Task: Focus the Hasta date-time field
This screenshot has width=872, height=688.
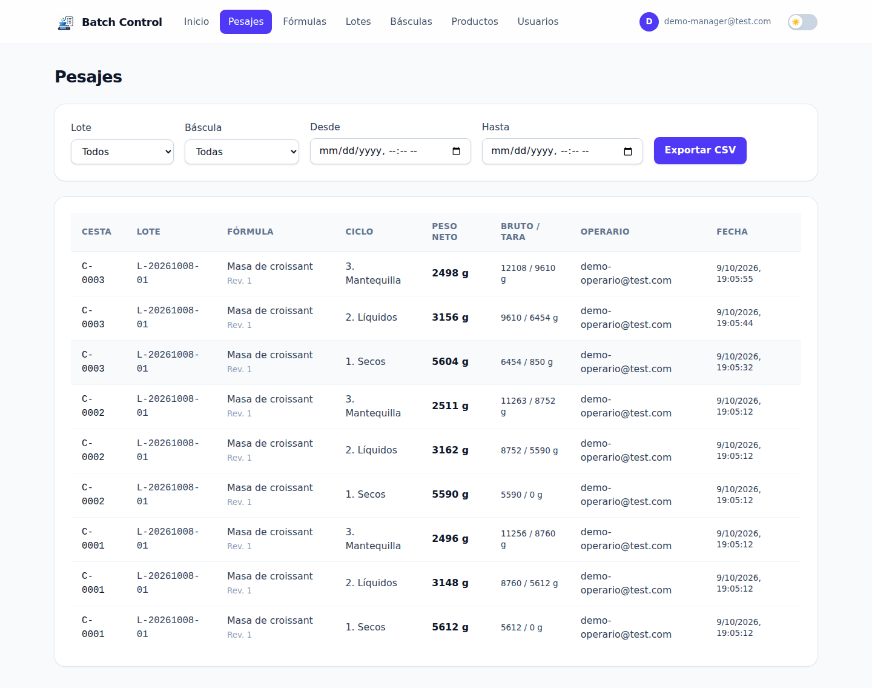Action: (x=563, y=151)
